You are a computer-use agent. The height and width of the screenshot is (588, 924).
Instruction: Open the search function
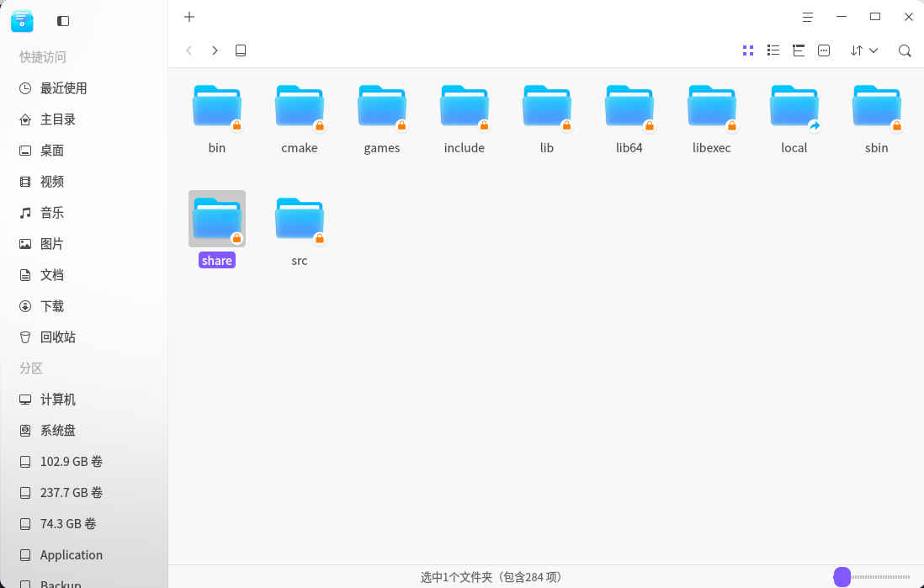click(905, 50)
